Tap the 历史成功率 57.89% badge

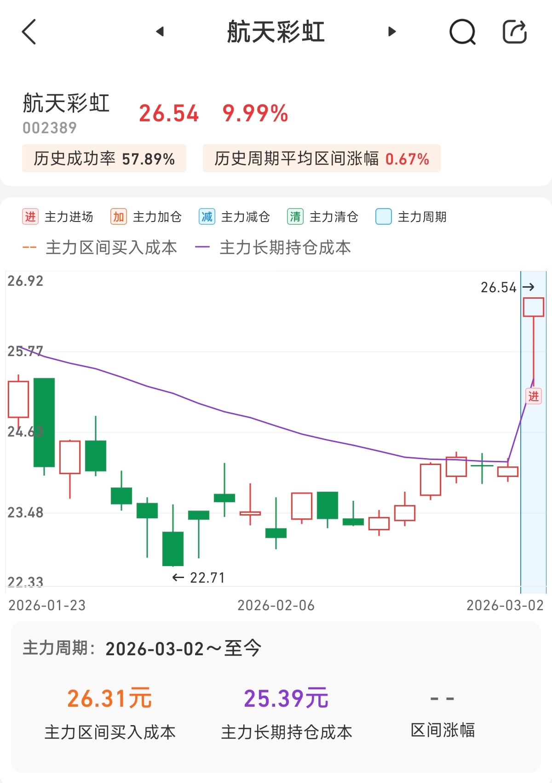coord(104,159)
